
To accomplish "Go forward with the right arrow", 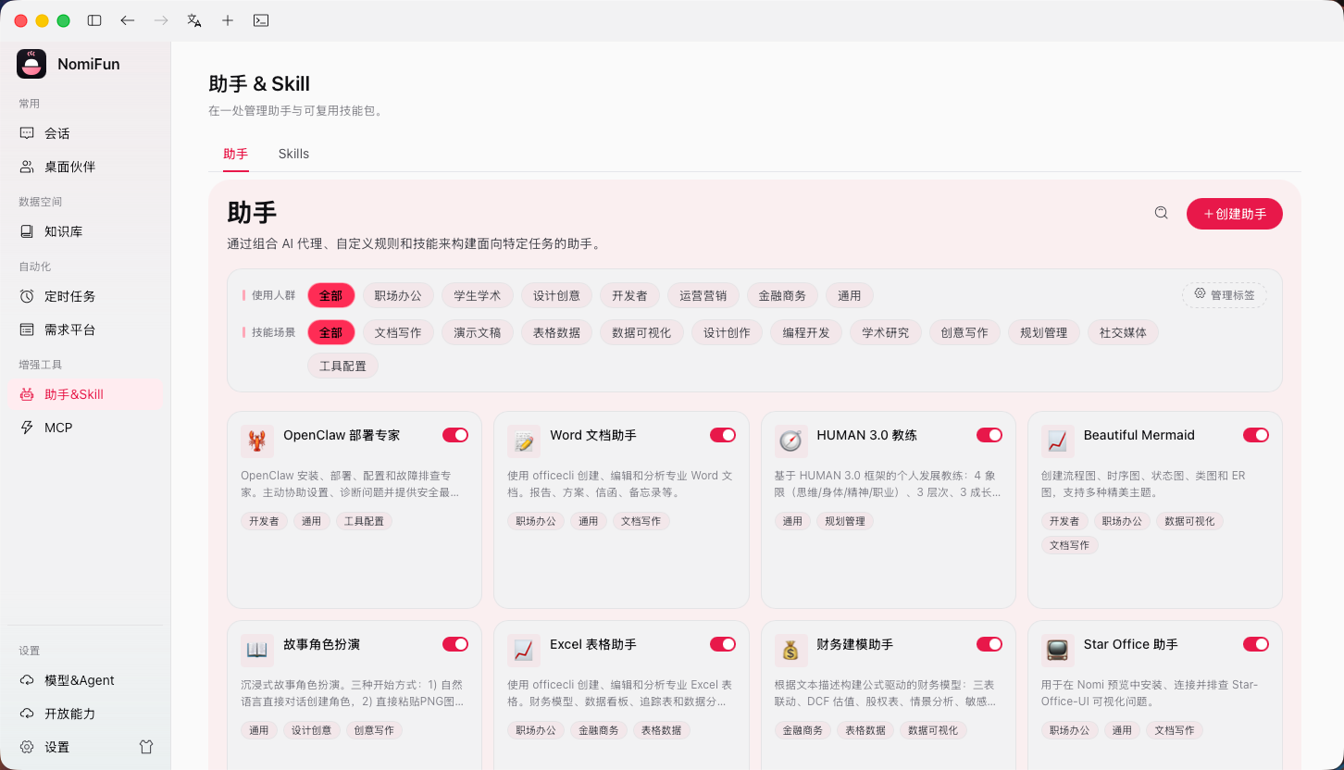I will click(x=161, y=20).
